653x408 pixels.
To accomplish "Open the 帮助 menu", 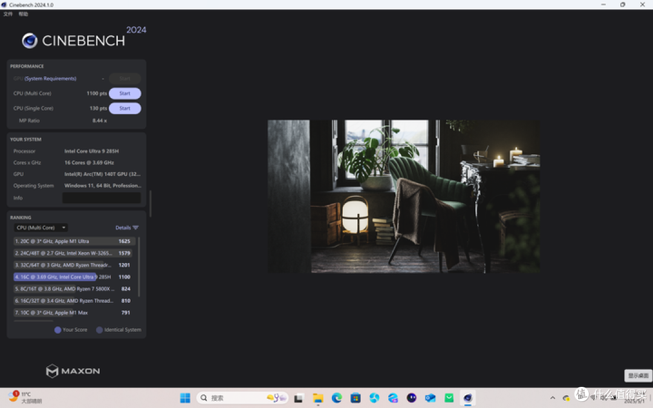I will pos(24,14).
